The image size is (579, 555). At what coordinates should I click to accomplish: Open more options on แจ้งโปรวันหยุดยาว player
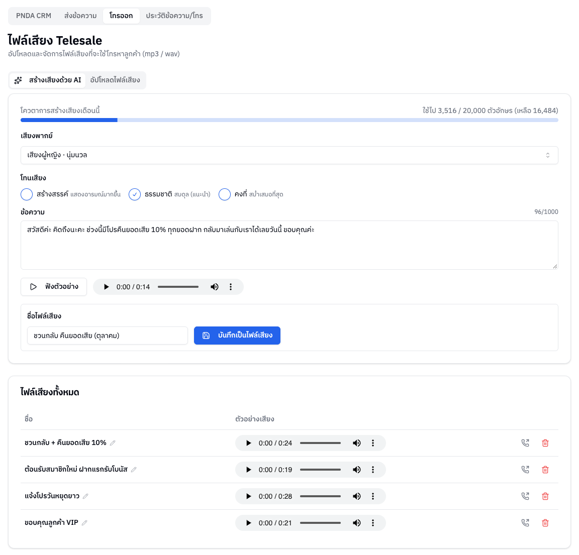click(373, 496)
